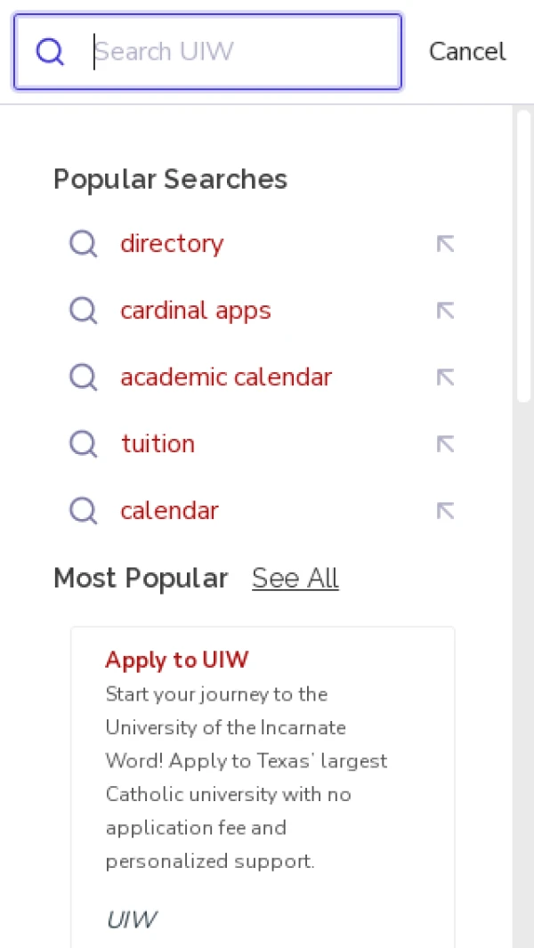Open 'tuition' popular search
Image resolution: width=534 pixels, height=948 pixels.
(x=158, y=443)
